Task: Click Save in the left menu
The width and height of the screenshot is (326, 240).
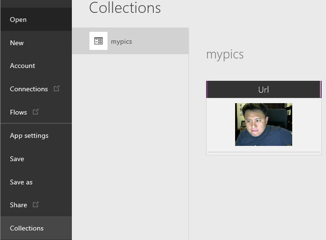Action: [17, 159]
